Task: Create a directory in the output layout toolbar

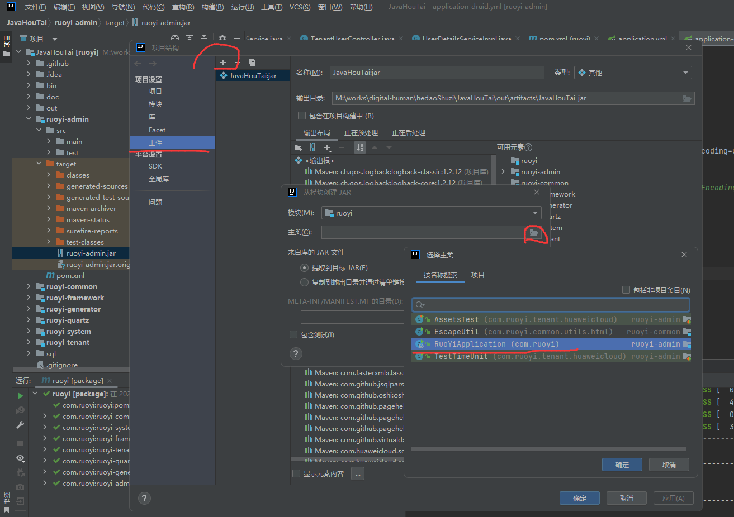Action: point(298,147)
